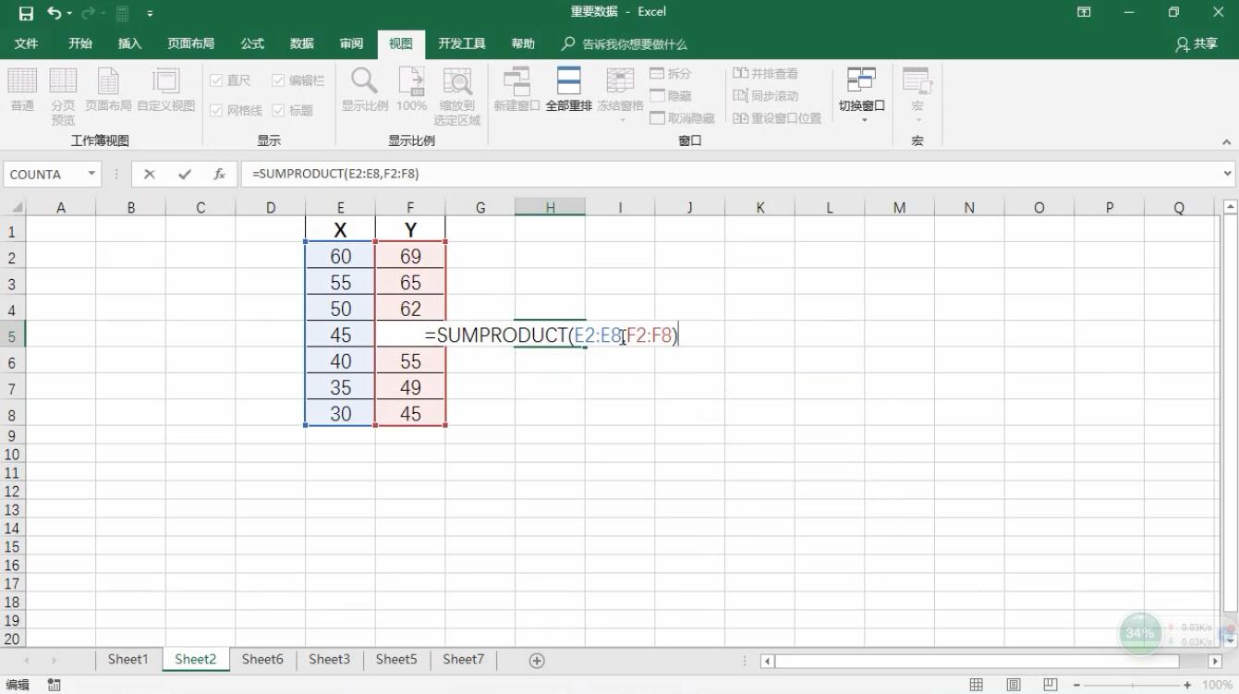Click the zoom out minus button
This screenshot has width=1239, height=694.
point(1076,685)
